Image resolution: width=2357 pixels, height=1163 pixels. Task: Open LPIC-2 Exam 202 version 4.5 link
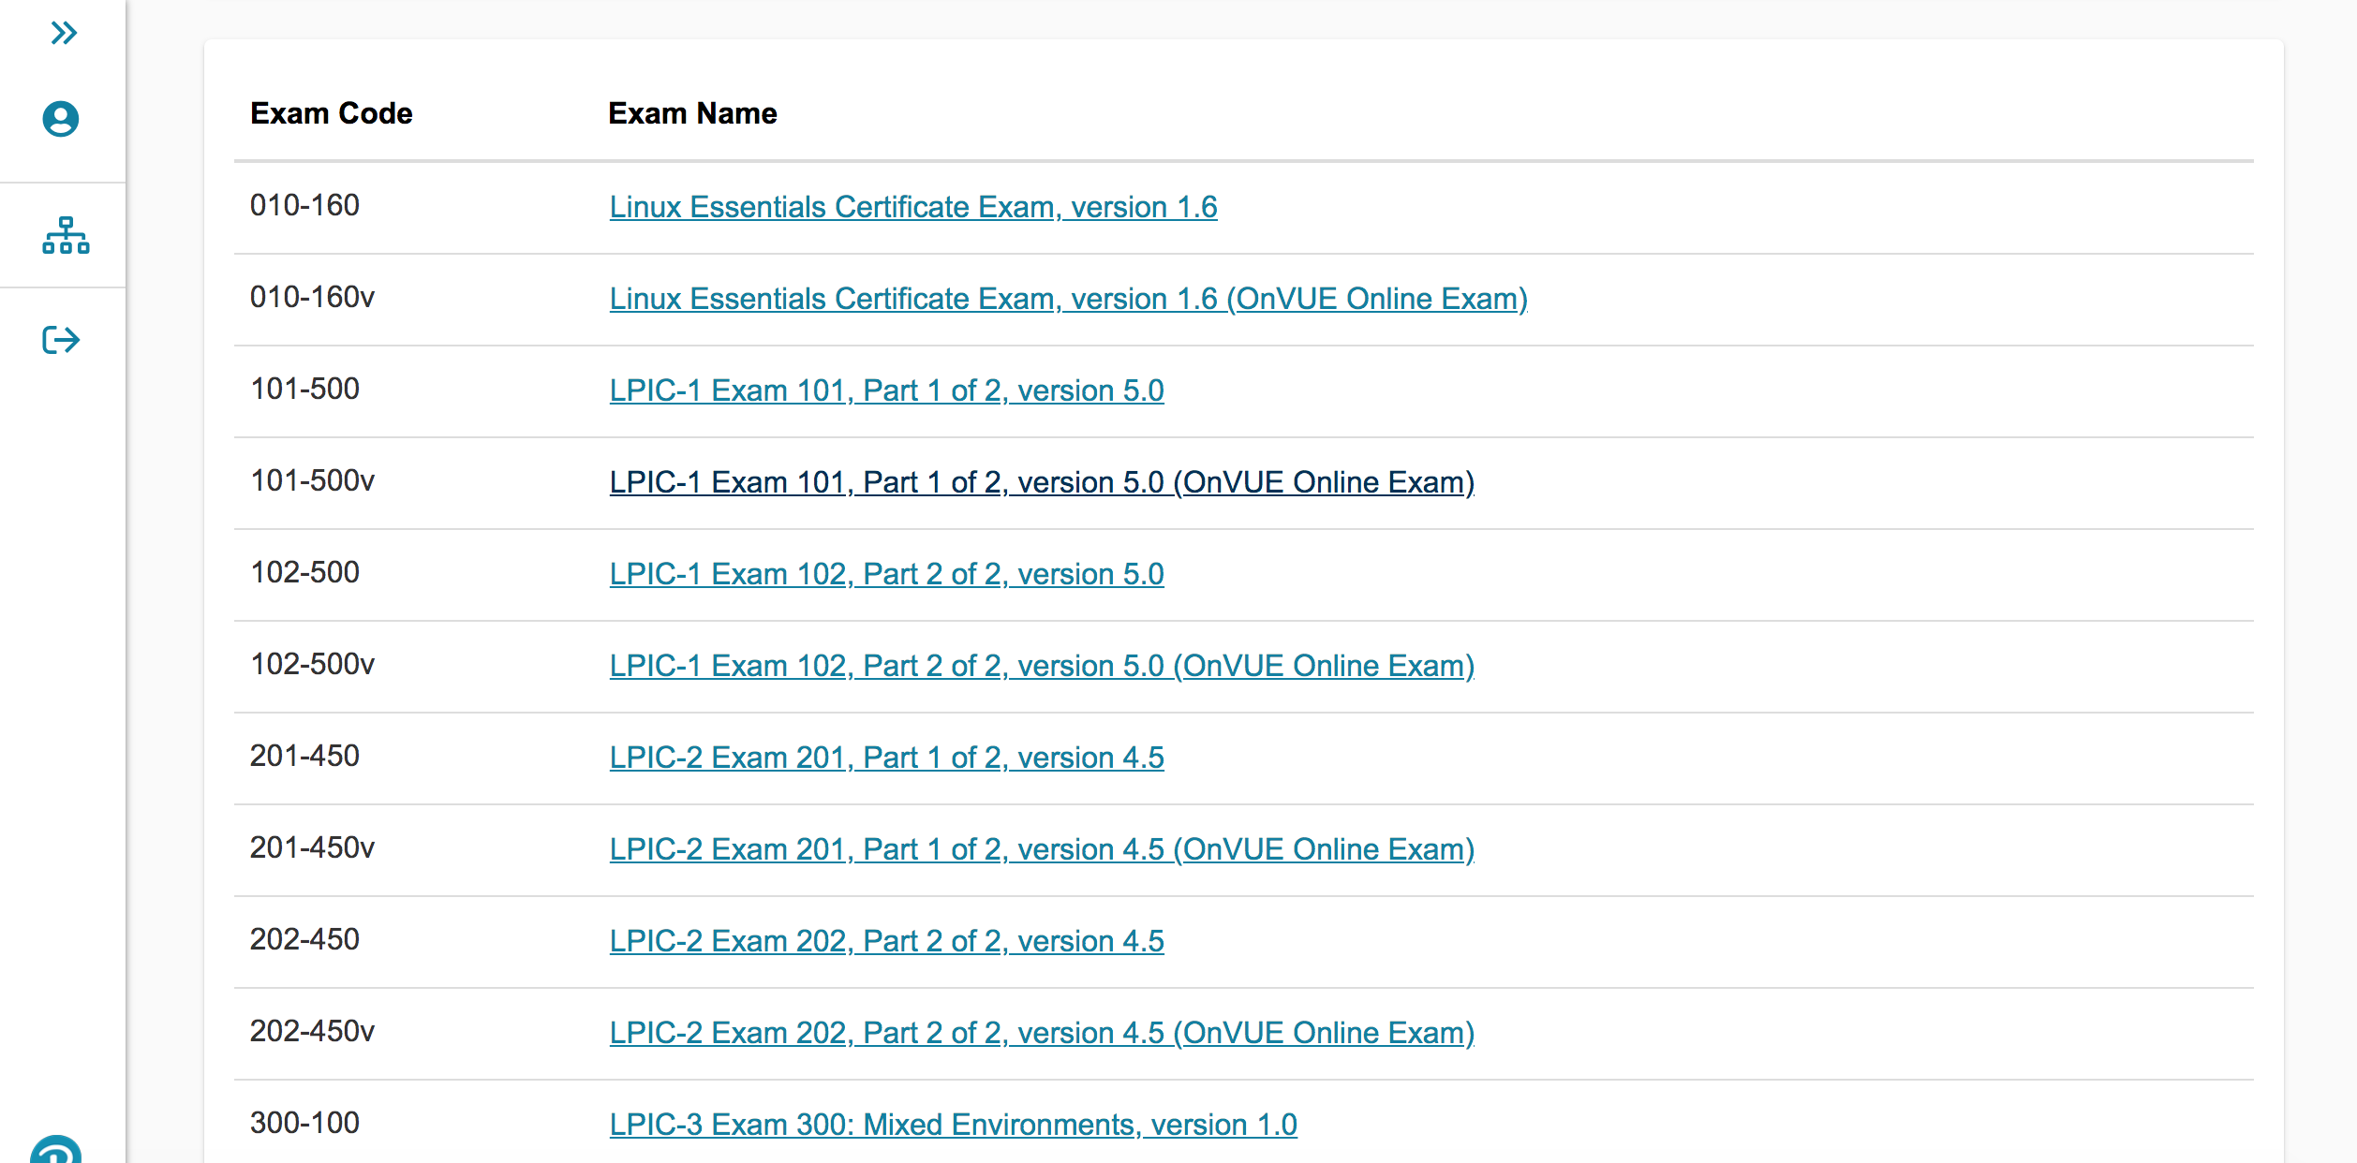(886, 941)
